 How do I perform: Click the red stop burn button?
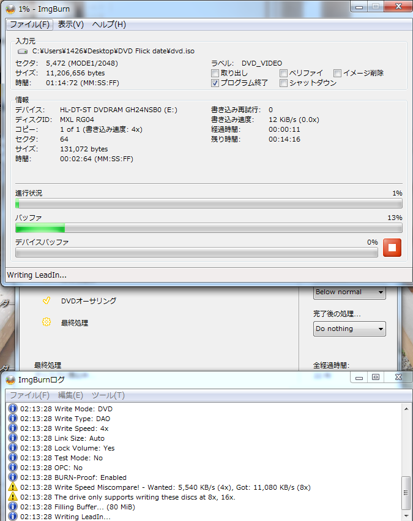[392, 248]
